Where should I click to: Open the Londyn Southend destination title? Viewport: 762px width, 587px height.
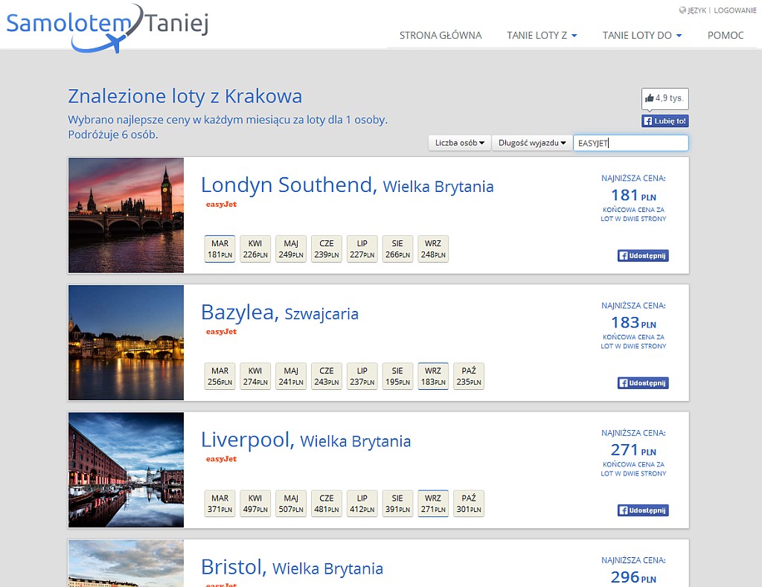pos(347,185)
